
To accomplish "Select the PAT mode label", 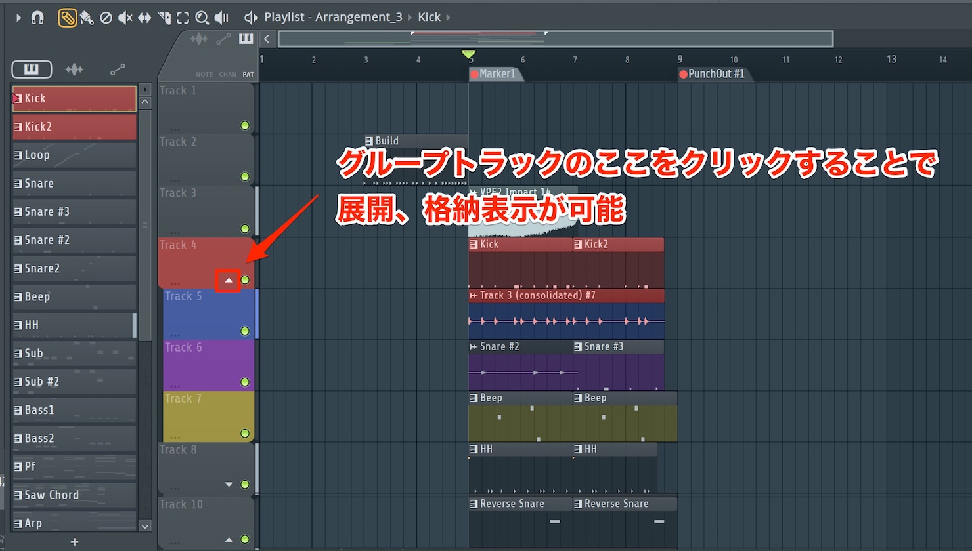I will (x=248, y=75).
